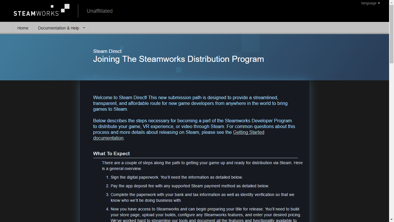394x222 pixels.
Task: Click the 'Below describes the steps necessary' paragraph
Action: [194, 129]
